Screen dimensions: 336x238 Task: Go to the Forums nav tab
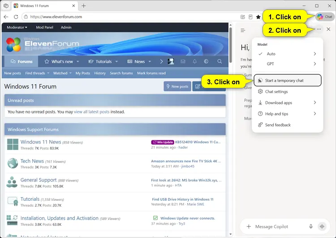point(22,61)
